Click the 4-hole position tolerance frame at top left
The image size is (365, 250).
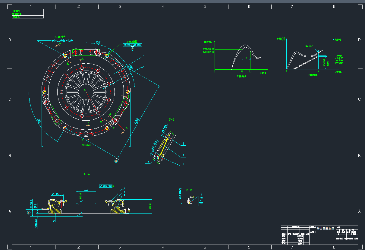63,40
